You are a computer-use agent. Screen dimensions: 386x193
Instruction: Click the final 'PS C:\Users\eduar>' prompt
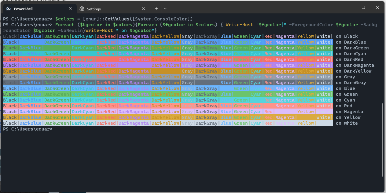(x=28, y=129)
